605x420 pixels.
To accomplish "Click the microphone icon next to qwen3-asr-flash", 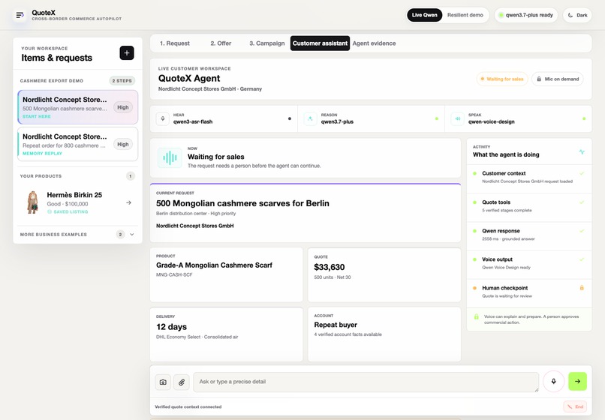I will coord(162,118).
